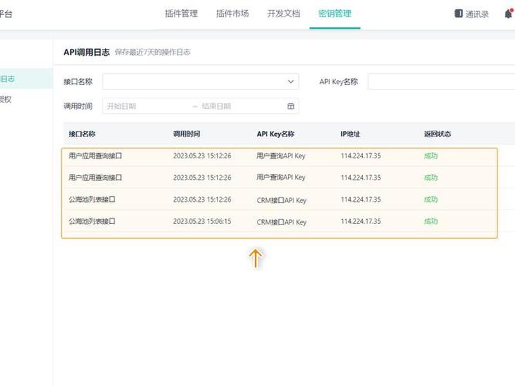Image resolution: width=515 pixels, height=386 pixels.
Task: Focus the API Key名称 input field
Action: click(441, 82)
